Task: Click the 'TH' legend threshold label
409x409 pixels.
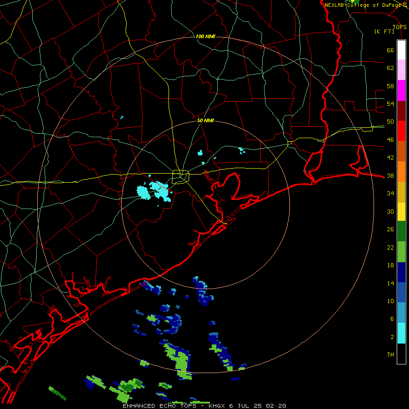Action: click(x=390, y=355)
